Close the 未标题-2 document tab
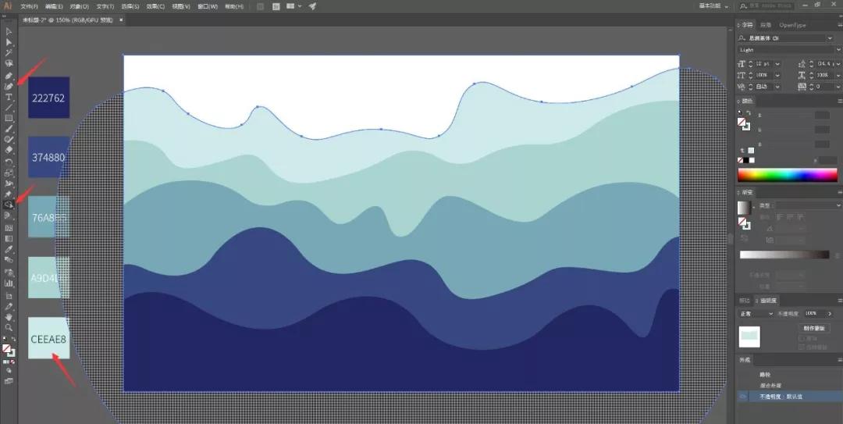Image resolution: width=843 pixels, height=424 pixels. point(122,20)
